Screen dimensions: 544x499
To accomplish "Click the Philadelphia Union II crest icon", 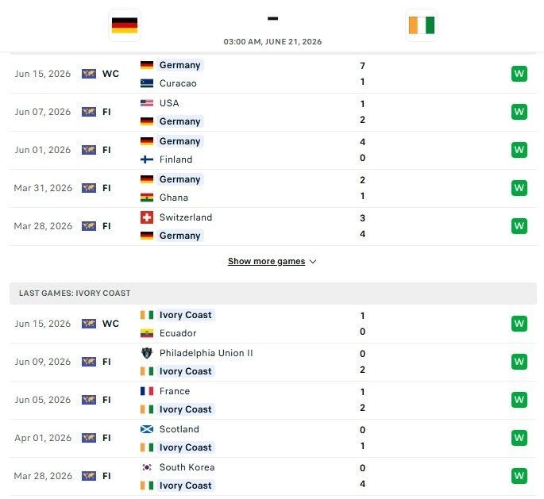I will pos(147,353).
